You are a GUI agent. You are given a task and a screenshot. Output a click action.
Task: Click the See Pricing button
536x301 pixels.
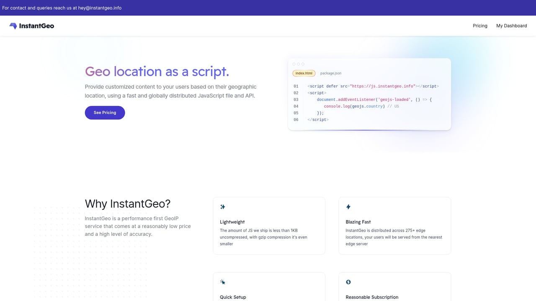[105, 112]
